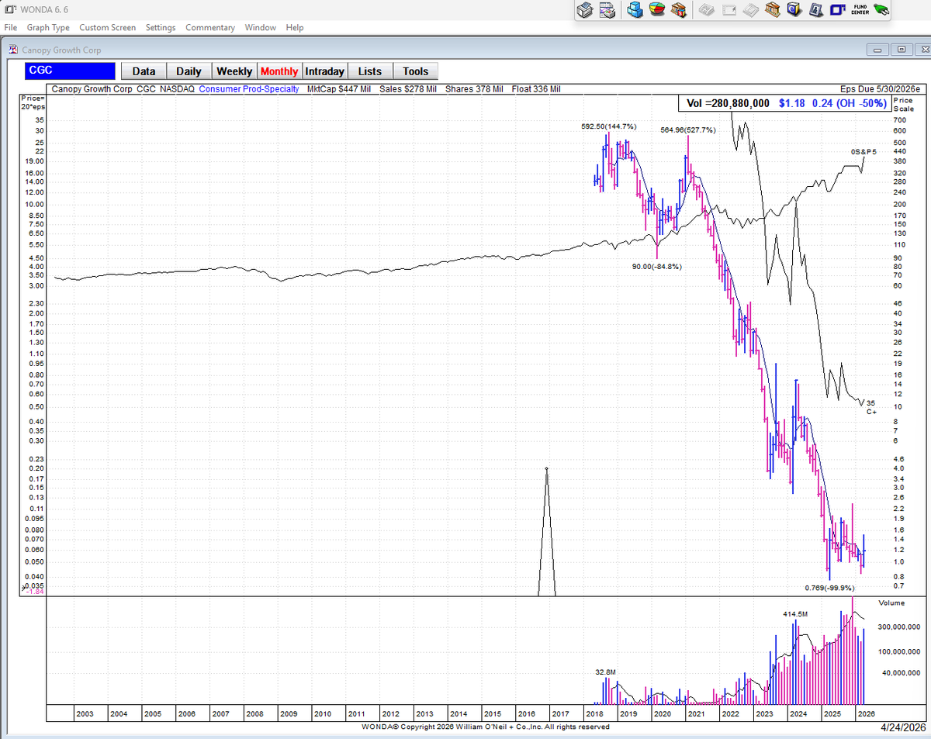Viewport: 931px width, 739px height.
Task: Click the blue C book icon
Action: click(x=794, y=10)
